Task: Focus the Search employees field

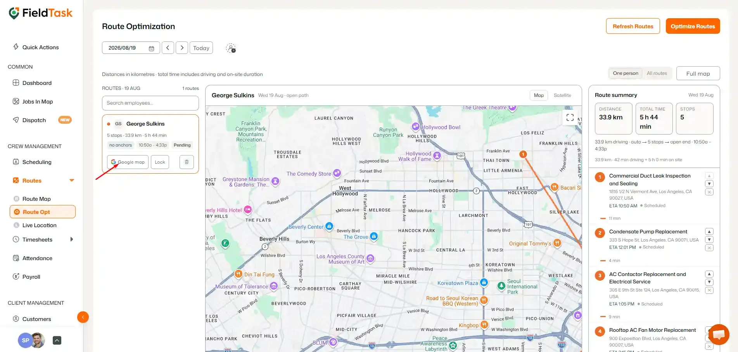Action: click(150, 103)
